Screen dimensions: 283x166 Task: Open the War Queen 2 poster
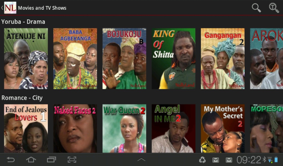click(x=124, y=128)
